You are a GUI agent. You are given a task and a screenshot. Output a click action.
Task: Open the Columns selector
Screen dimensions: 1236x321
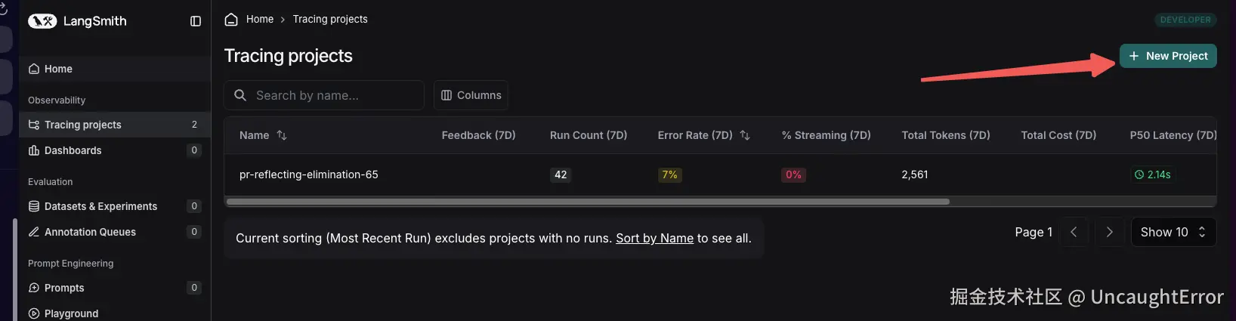tap(471, 95)
